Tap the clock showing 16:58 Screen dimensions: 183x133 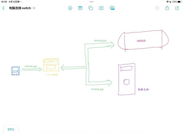coord(4,2)
